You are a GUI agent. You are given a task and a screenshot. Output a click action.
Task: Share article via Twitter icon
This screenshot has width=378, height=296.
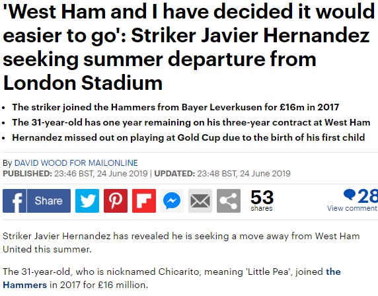click(x=87, y=201)
